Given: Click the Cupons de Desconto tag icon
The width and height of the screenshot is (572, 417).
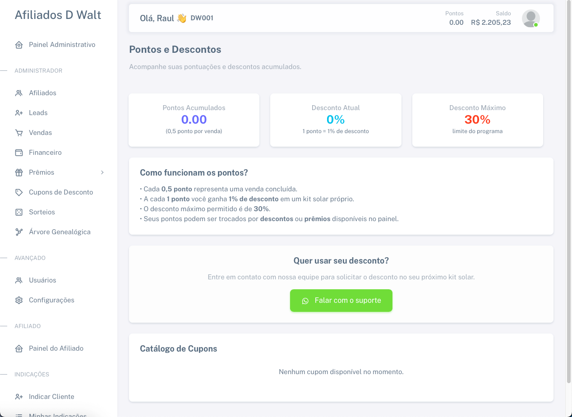Looking at the screenshot, I should point(19,192).
